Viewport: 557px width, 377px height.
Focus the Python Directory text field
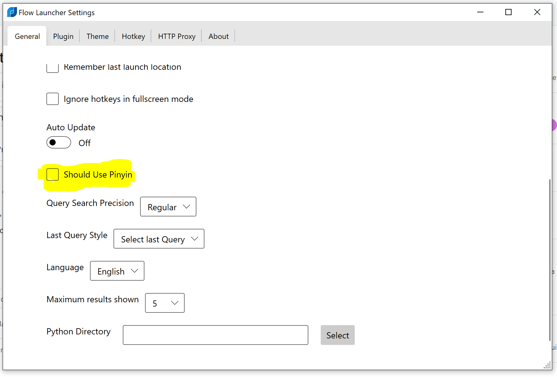point(216,335)
